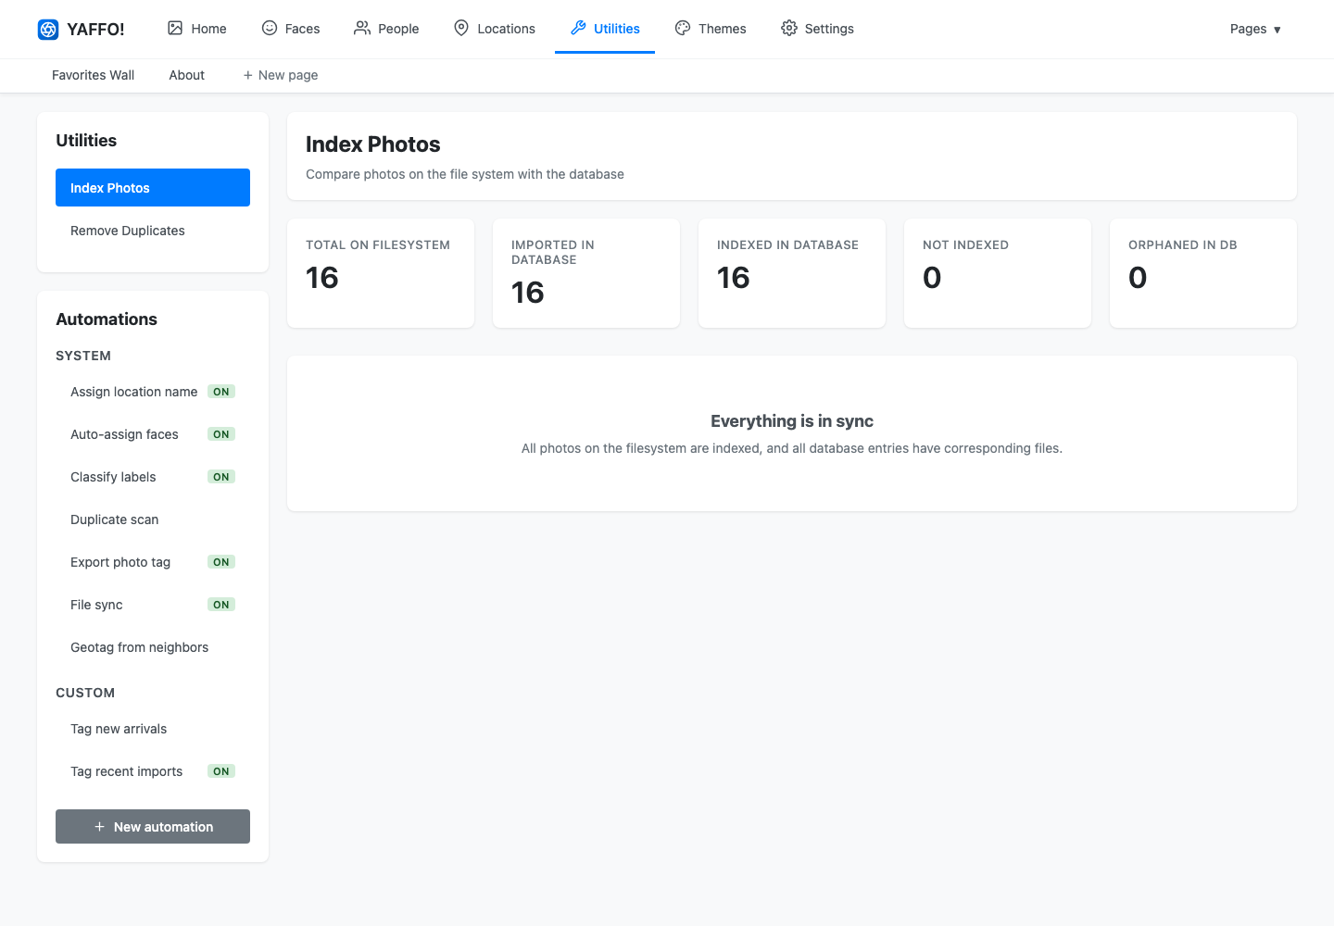
Task: Open the Settings tab
Action: [x=817, y=29]
